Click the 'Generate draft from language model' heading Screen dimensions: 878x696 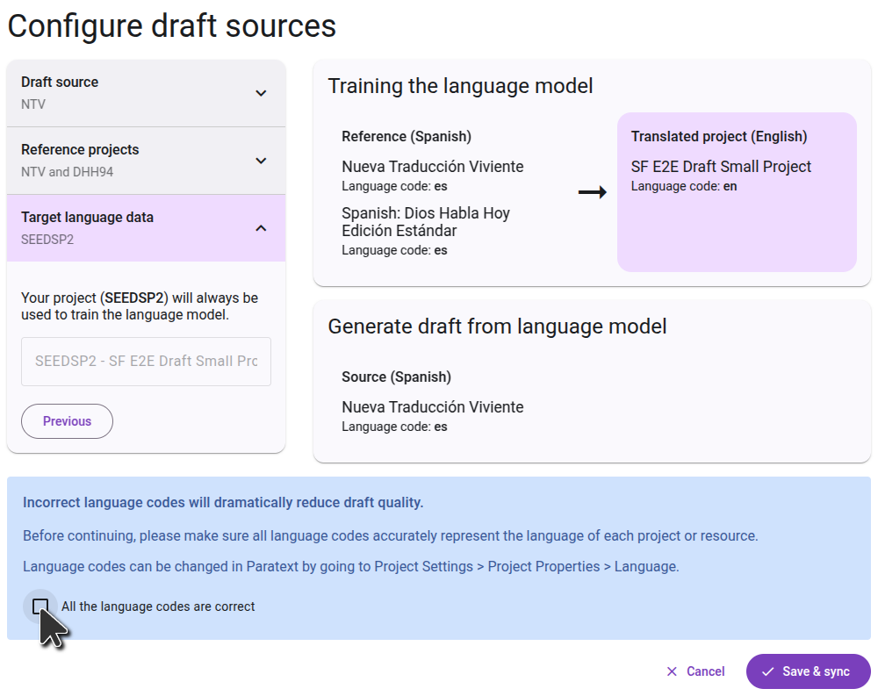(497, 326)
